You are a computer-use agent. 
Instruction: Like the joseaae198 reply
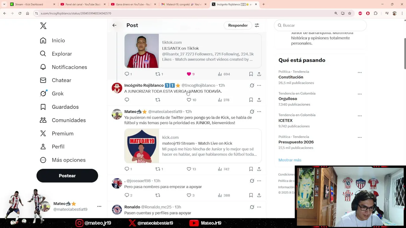[189, 195]
